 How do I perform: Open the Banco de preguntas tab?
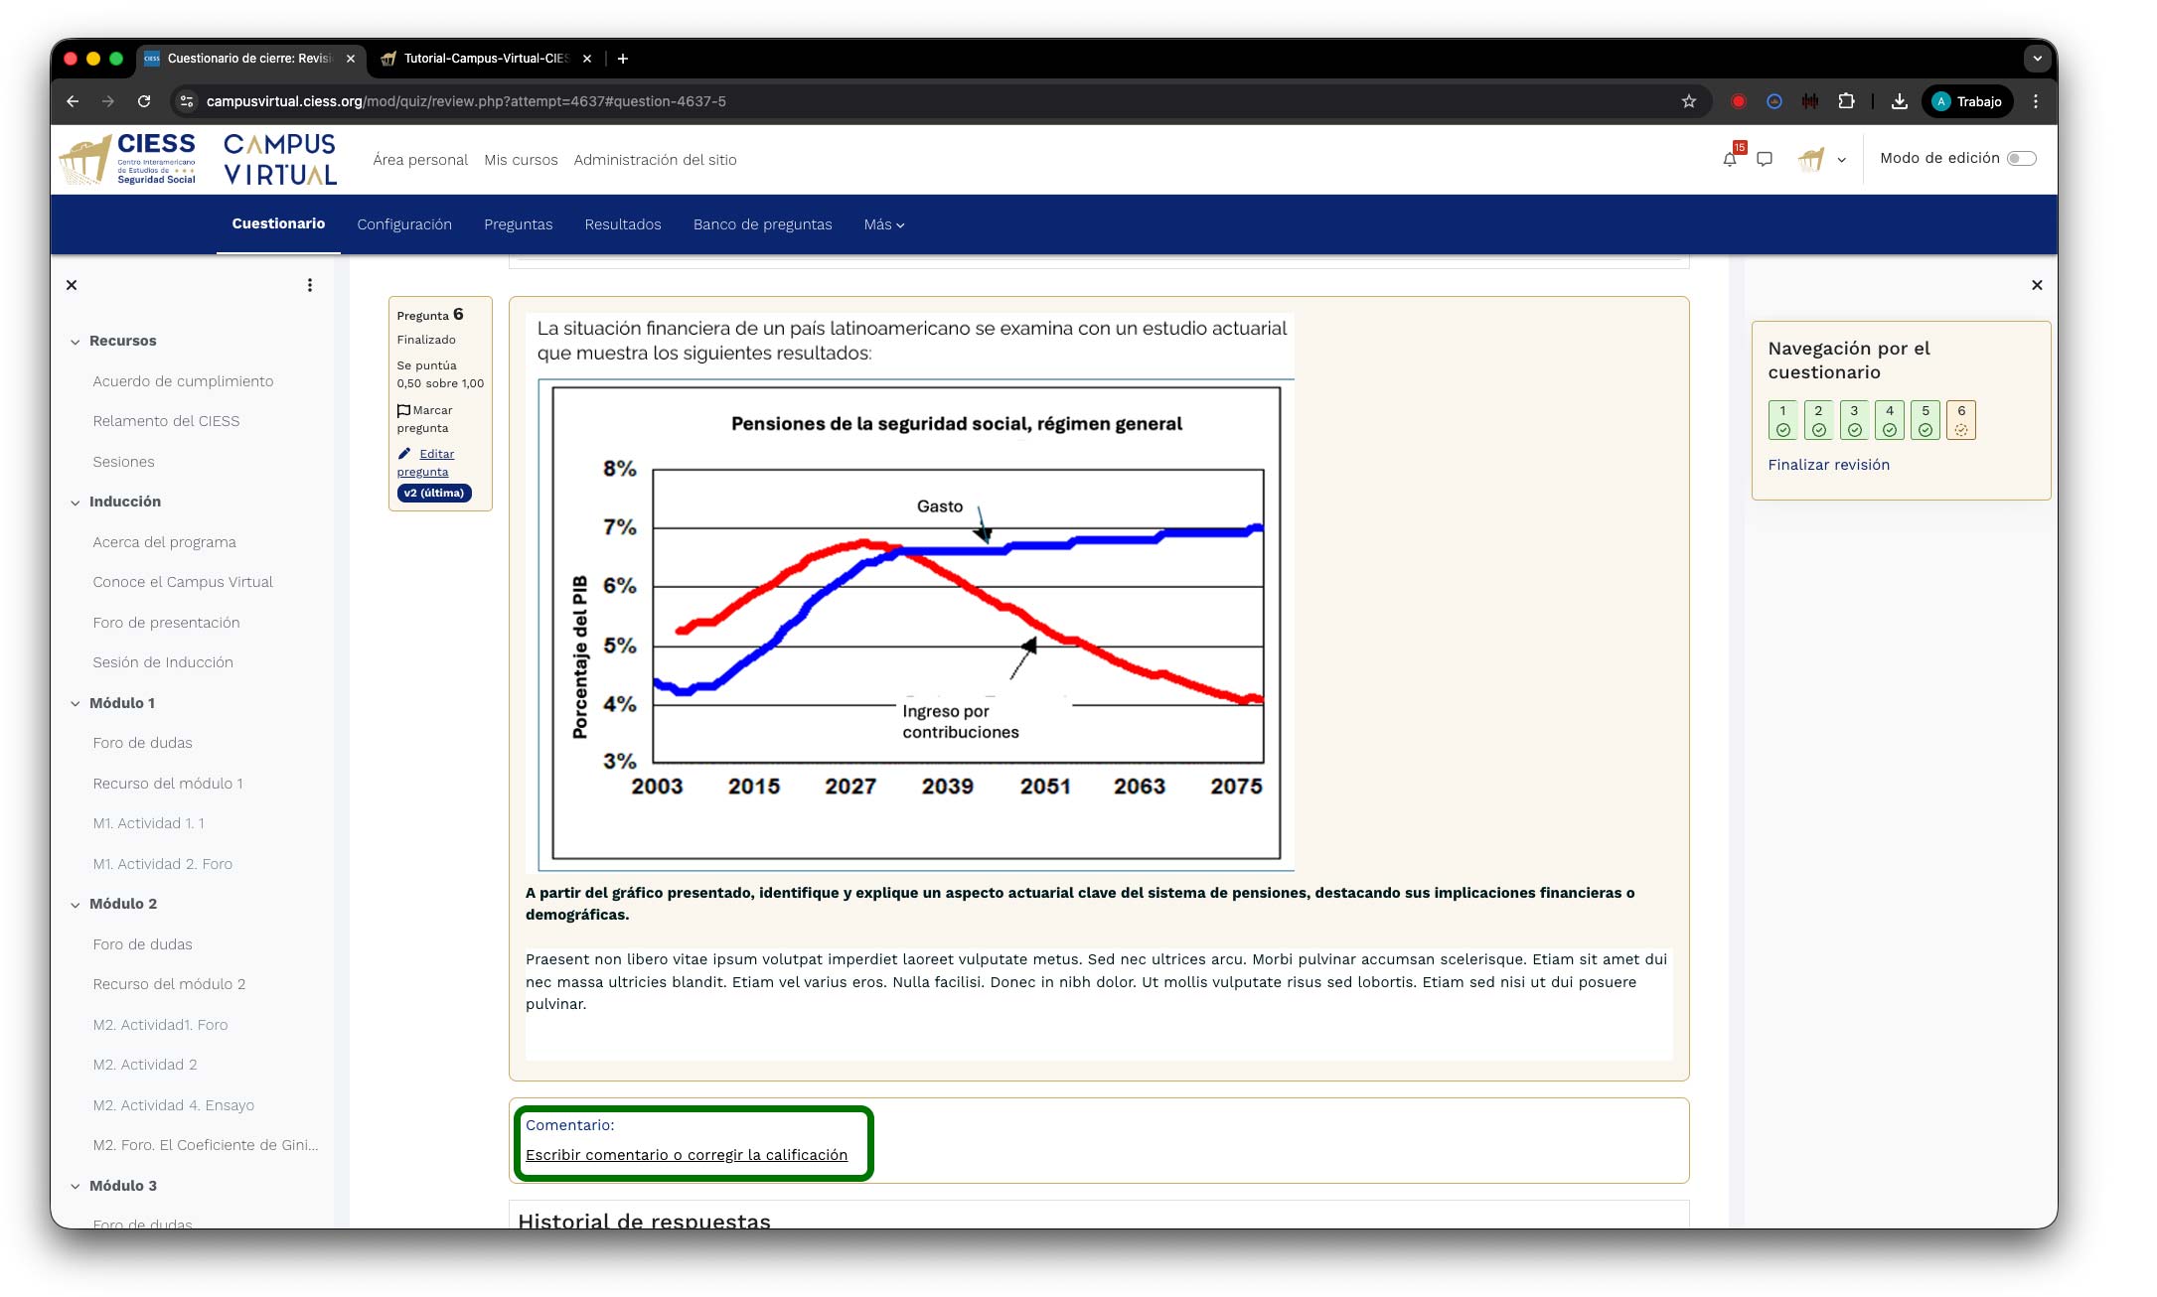click(x=762, y=225)
